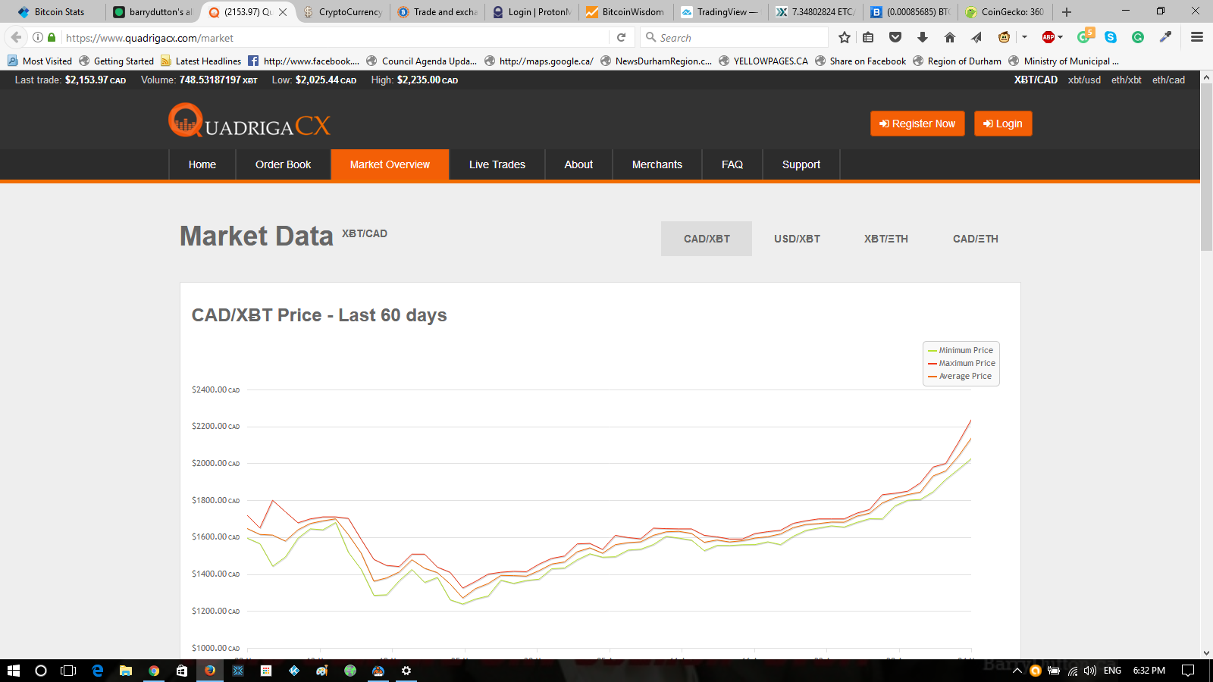Reload the page with the refresh icon
The height and width of the screenshot is (682, 1213).
coord(621,37)
